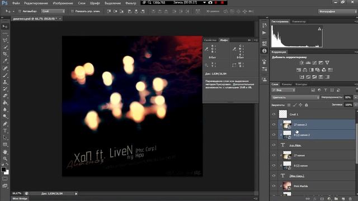Open the Цветность blend mode dropdown

295,97
